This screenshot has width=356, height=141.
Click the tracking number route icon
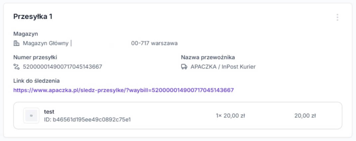click(16, 67)
